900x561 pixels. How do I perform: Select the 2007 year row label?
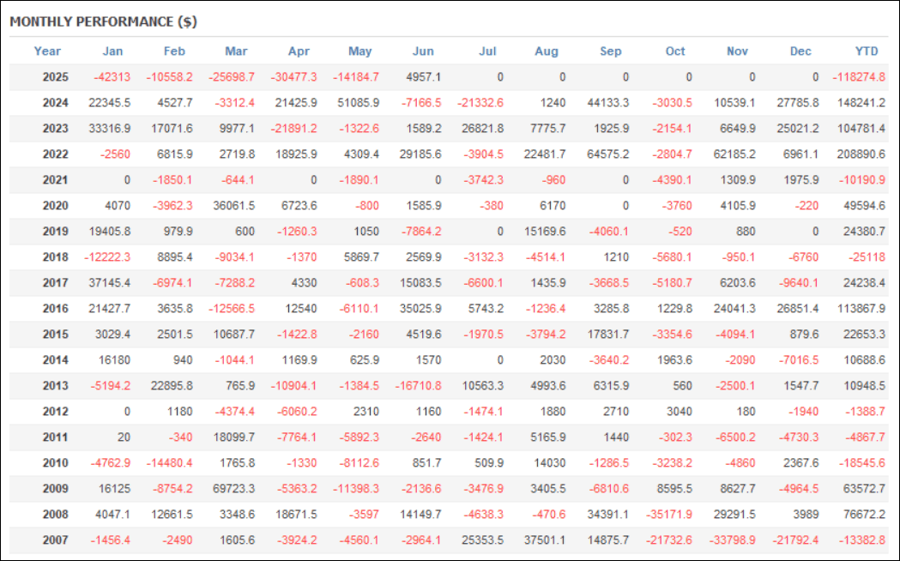[x=55, y=540]
